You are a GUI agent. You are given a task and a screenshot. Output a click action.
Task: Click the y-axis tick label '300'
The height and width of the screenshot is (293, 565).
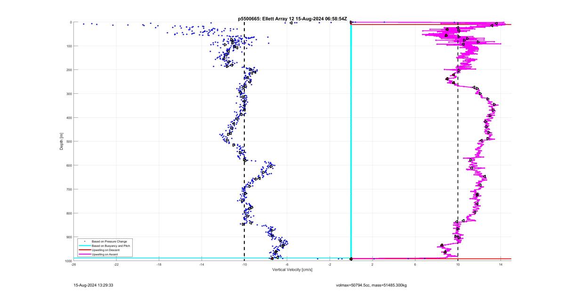[x=69, y=94]
